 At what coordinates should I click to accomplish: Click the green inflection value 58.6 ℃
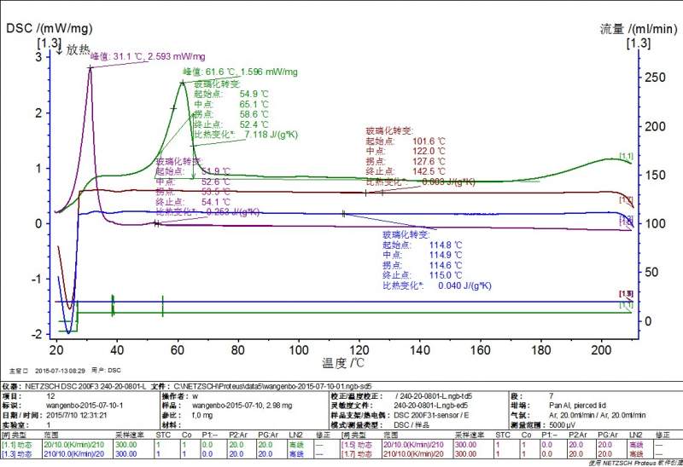(x=254, y=114)
